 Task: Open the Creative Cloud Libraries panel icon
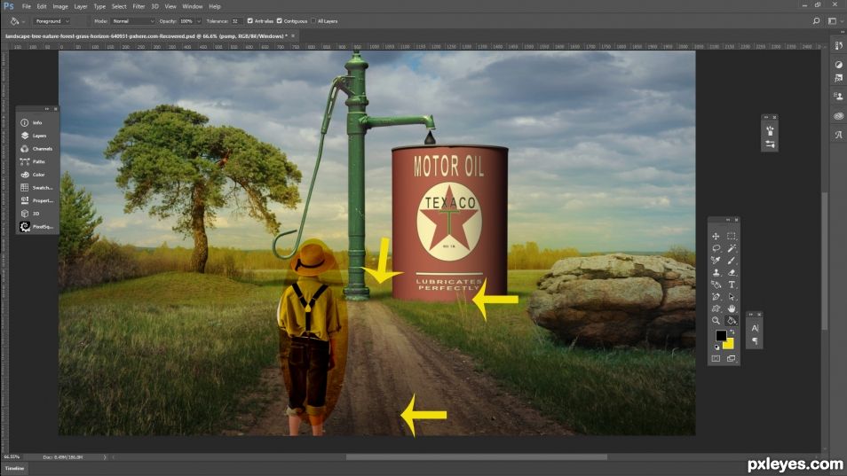click(838, 116)
